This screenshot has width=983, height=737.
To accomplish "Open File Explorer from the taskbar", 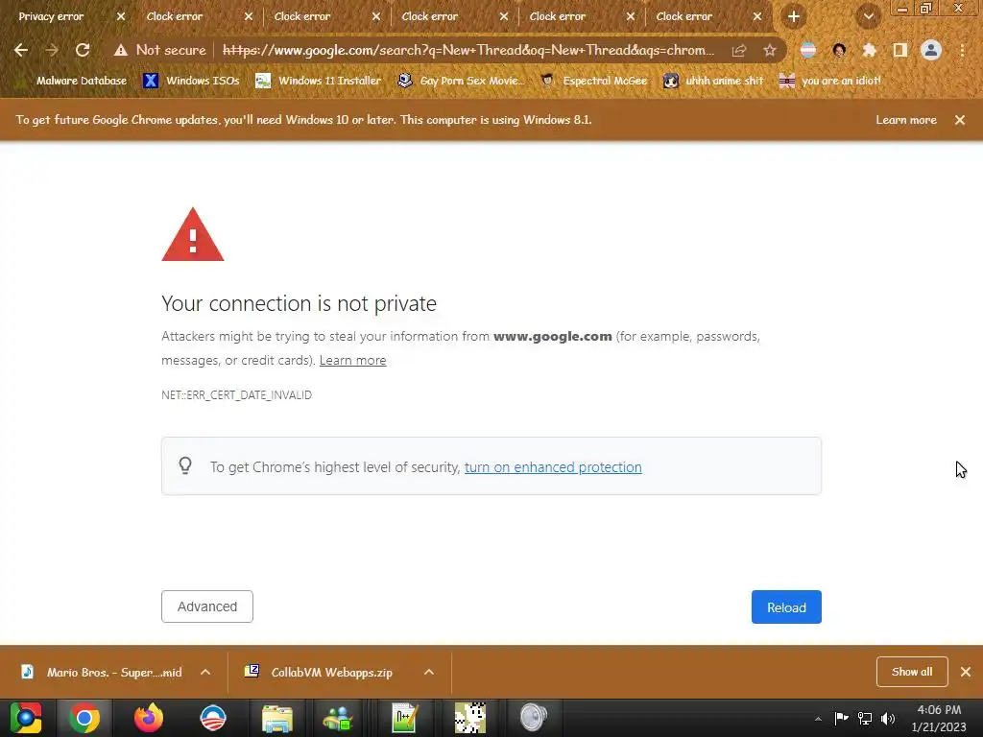I will pos(276,718).
